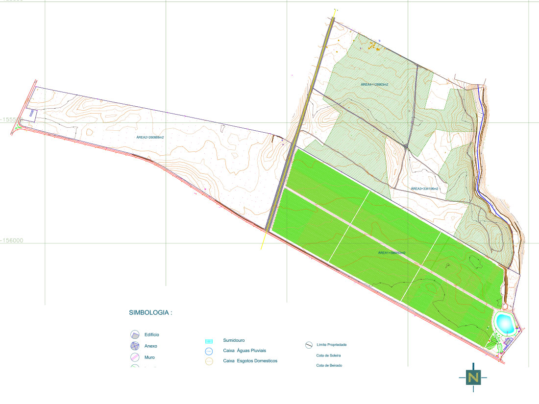Select the Edifício legend label

pyautogui.click(x=151, y=334)
